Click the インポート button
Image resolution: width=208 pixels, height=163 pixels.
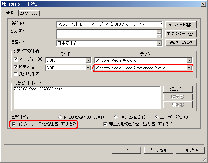[181, 25]
